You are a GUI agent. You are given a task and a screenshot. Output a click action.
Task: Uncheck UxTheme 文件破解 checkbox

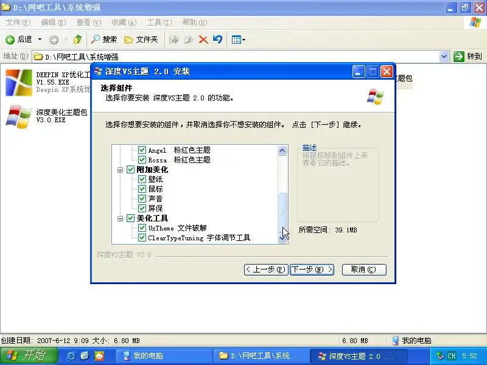[142, 228]
